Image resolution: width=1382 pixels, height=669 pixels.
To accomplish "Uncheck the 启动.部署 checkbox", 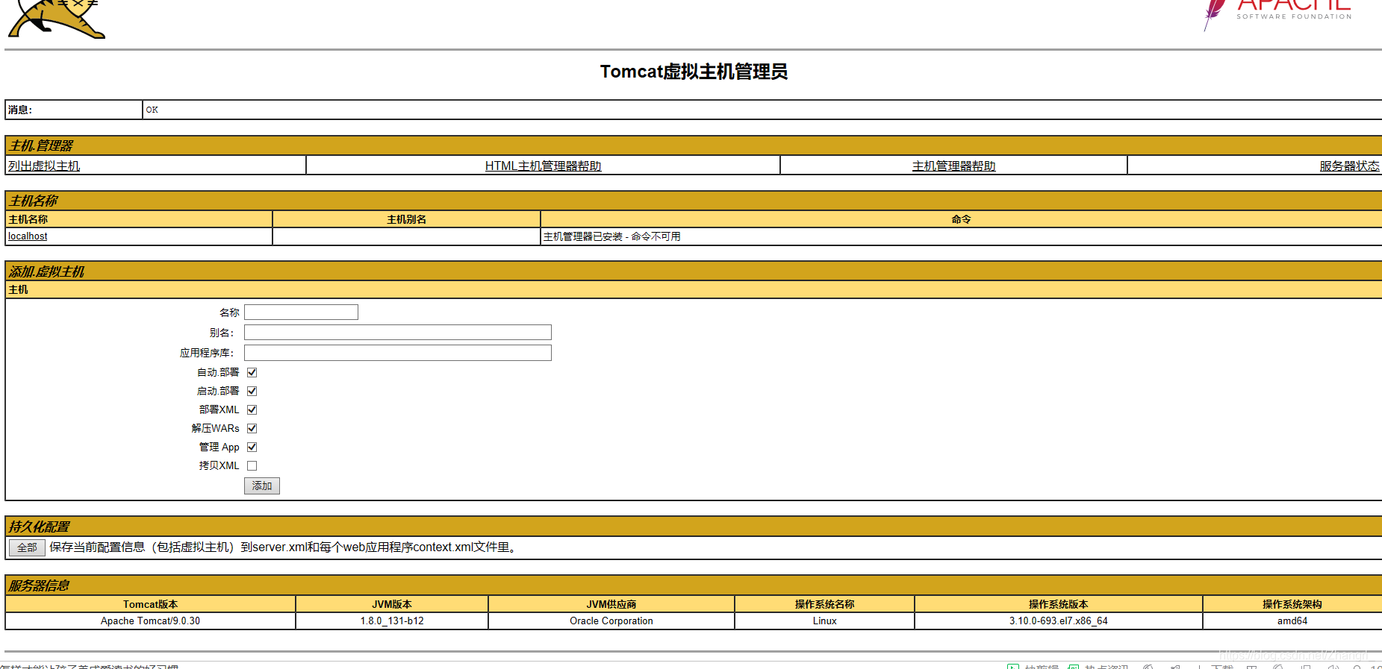I will pyautogui.click(x=252, y=391).
